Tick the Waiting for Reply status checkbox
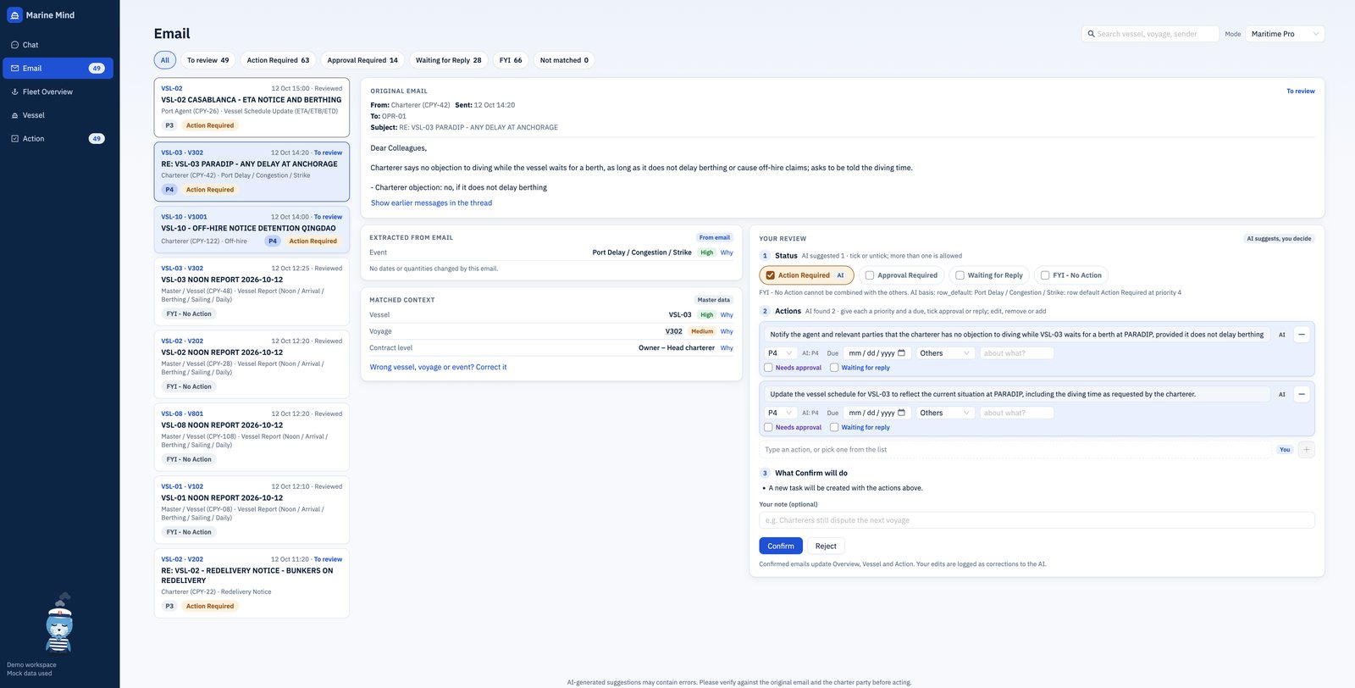This screenshot has width=1355, height=688. pyautogui.click(x=960, y=275)
